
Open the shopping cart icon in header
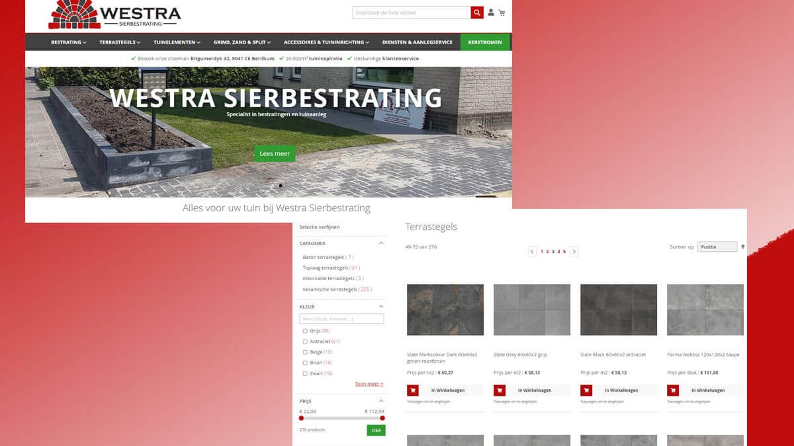[x=502, y=13]
